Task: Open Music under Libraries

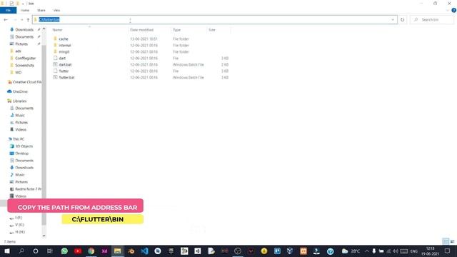Action: 20,115
